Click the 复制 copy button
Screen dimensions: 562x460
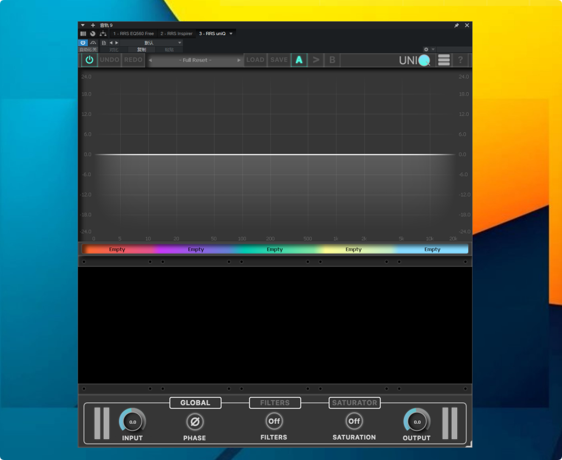pyautogui.click(x=142, y=49)
